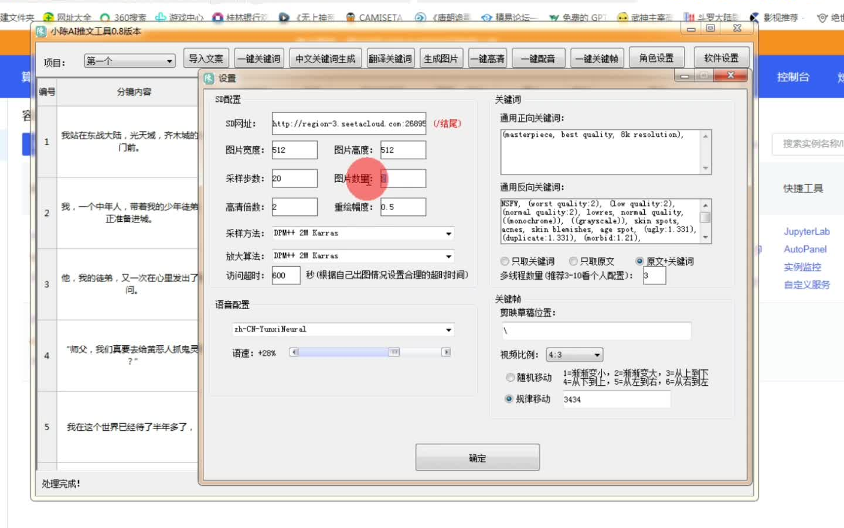
Task: Click the 导入文案 toolbar button
Action: click(x=206, y=59)
